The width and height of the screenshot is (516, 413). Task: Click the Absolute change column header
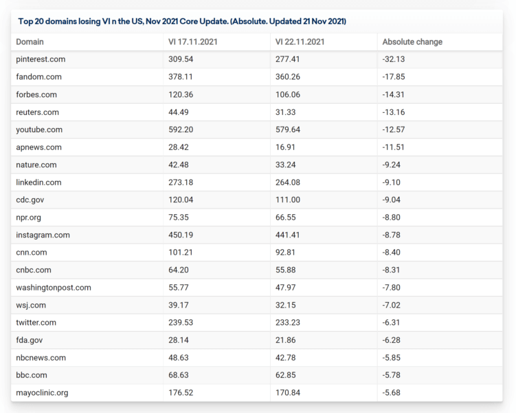[412, 42]
